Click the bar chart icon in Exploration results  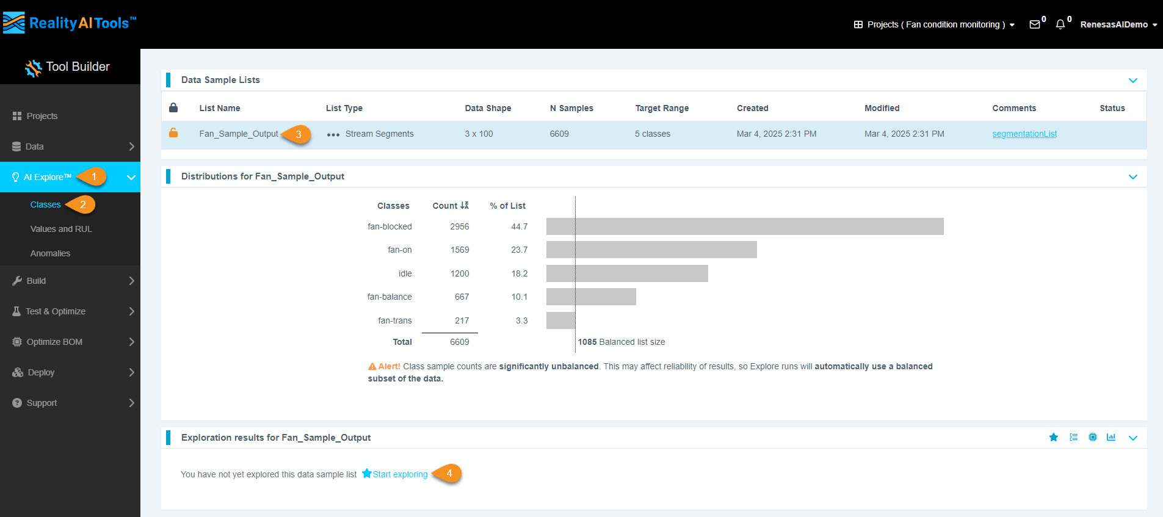1111,437
